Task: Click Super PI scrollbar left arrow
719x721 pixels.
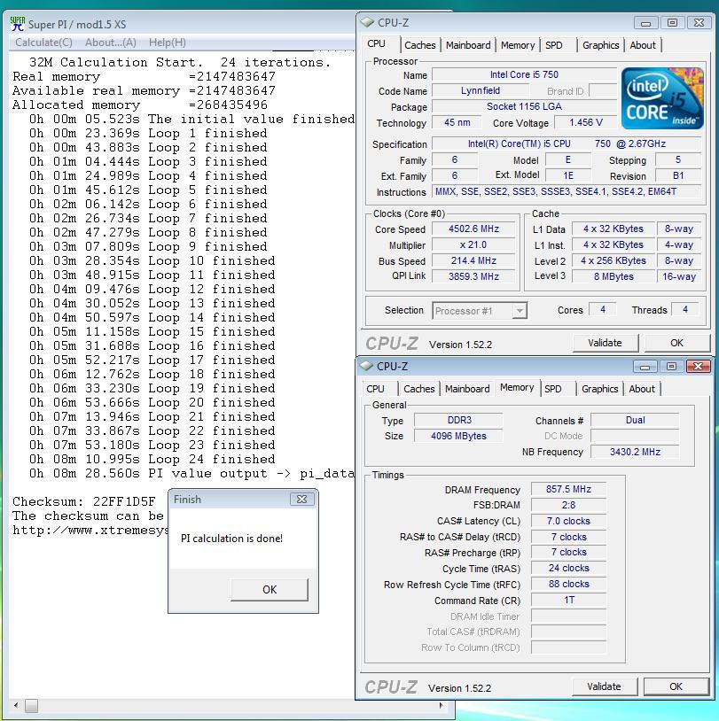Action: point(17,705)
